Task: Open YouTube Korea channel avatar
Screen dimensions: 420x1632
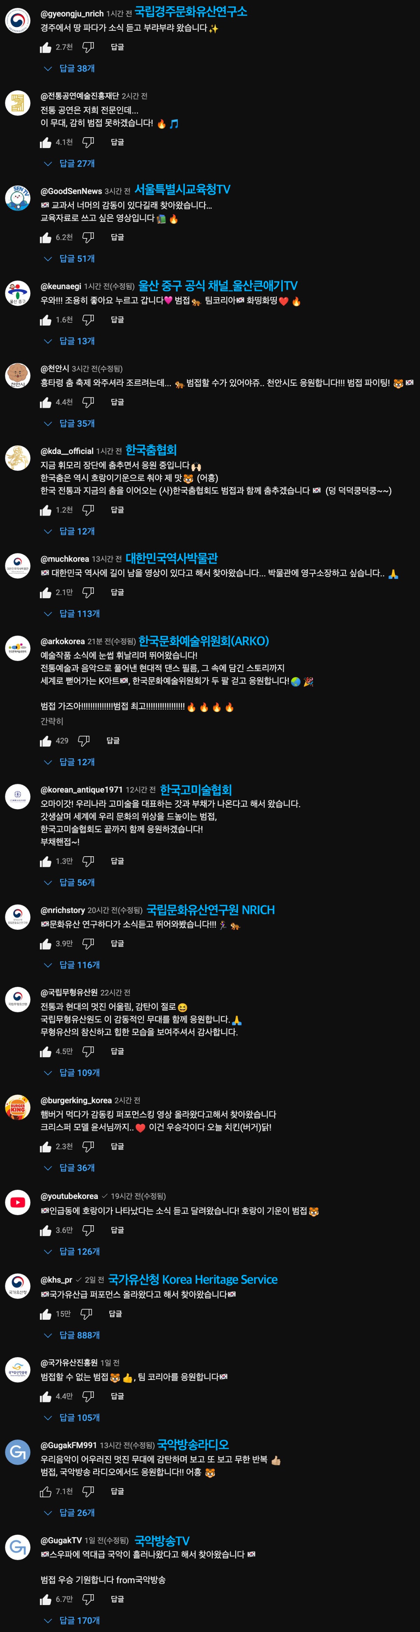Action: click(18, 1202)
